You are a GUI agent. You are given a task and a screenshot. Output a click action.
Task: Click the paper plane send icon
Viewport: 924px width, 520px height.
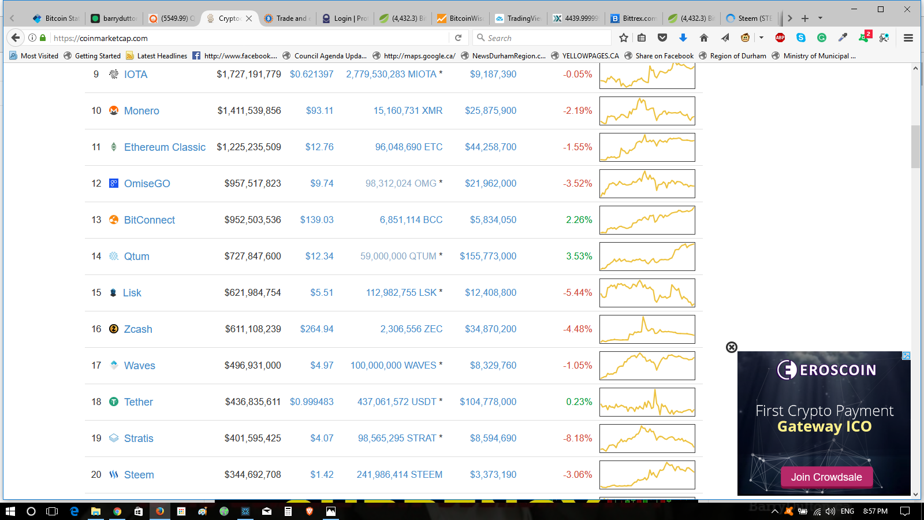tap(725, 38)
